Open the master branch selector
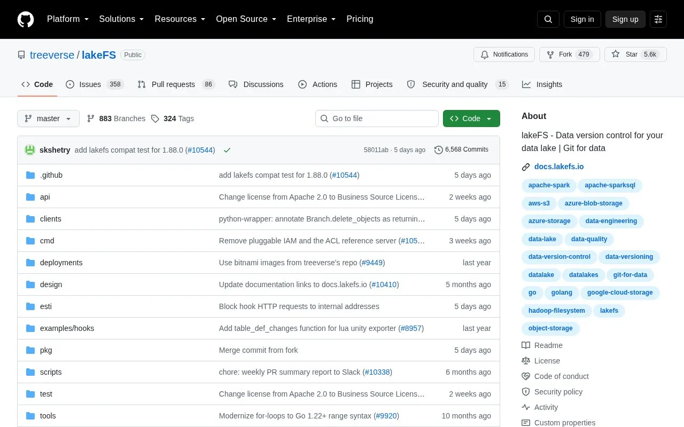This screenshot has width=684, height=427. (x=48, y=118)
